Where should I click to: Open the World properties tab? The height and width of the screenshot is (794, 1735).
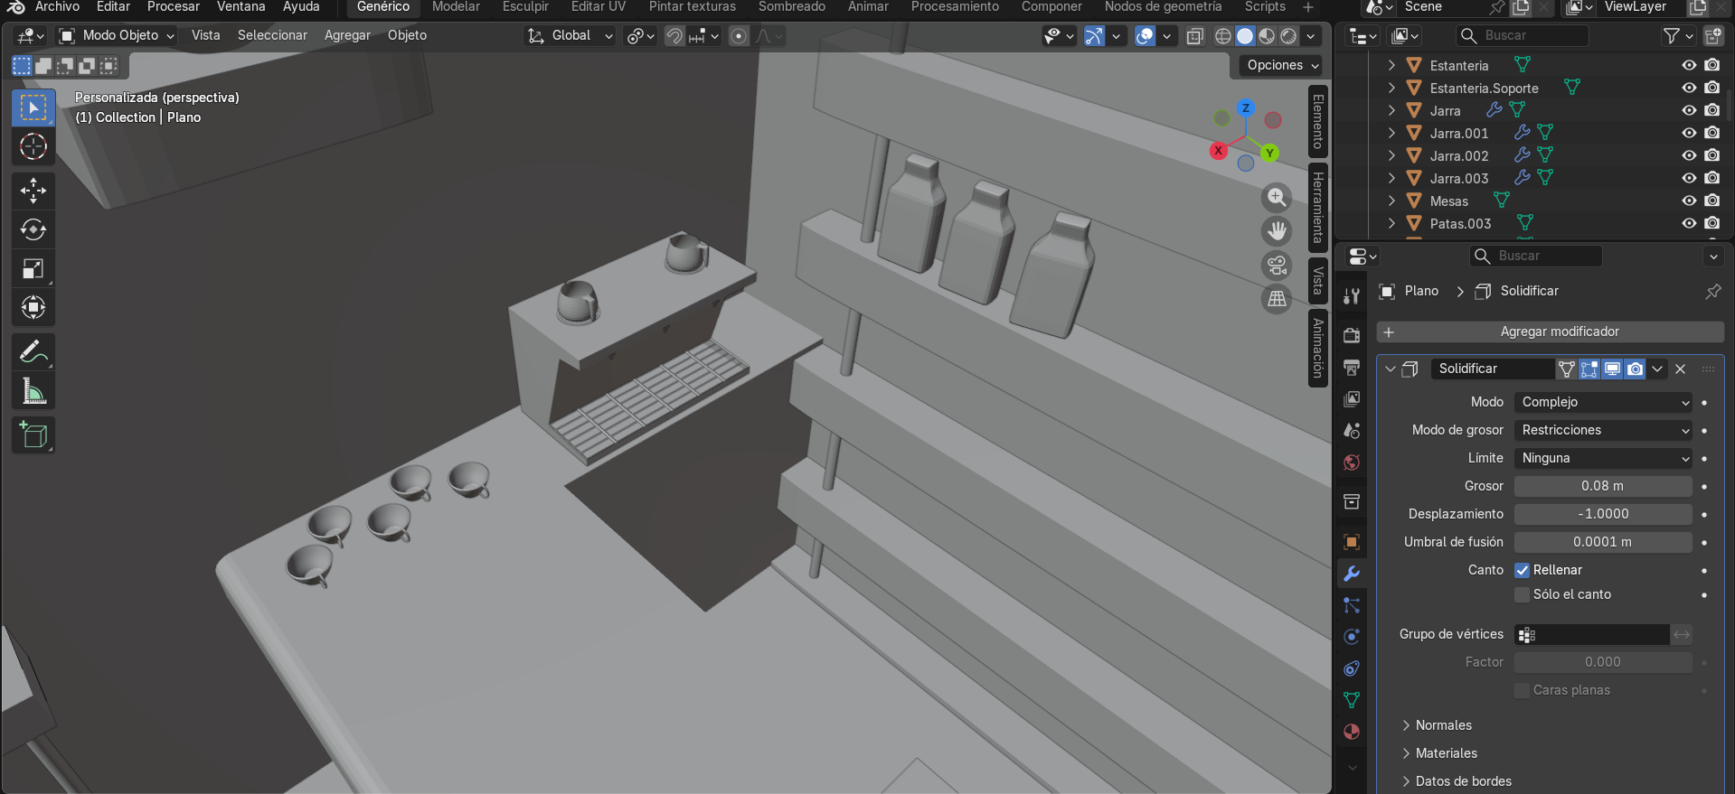pos(1352,462)
